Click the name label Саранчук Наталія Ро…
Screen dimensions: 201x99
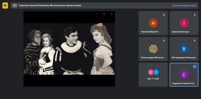pos(184,83)
